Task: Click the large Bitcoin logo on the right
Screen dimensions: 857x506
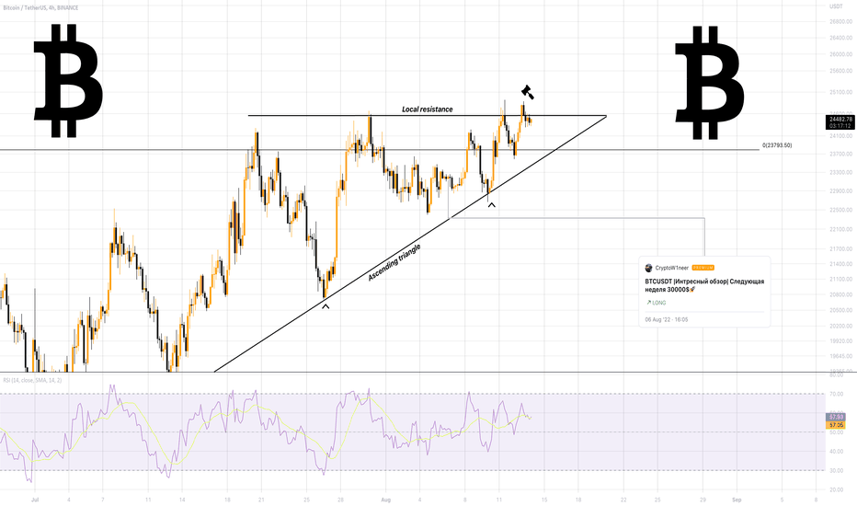Action: click(709, 83)
